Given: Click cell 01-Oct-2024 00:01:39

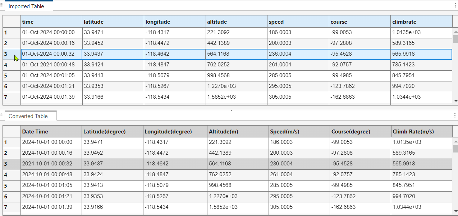Looking at the screenshot, I should tap(51, 97).
